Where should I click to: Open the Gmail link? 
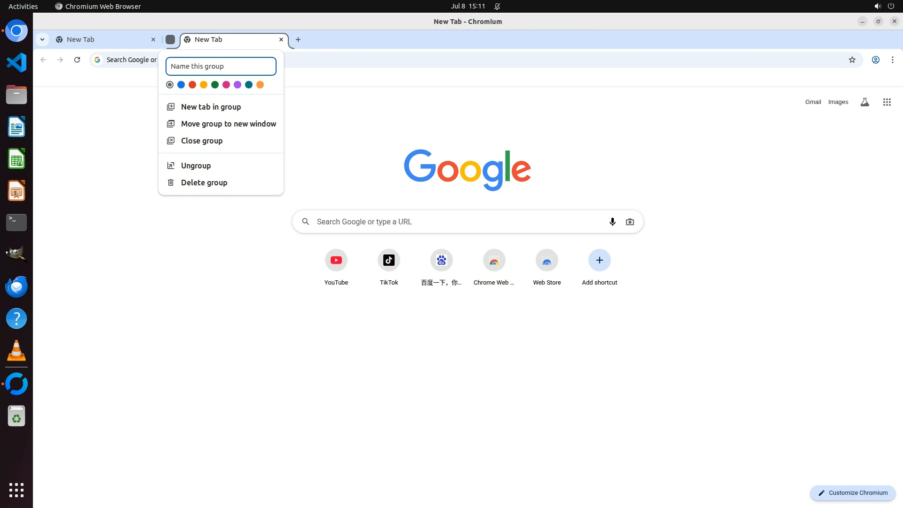[x=813, y=102]
